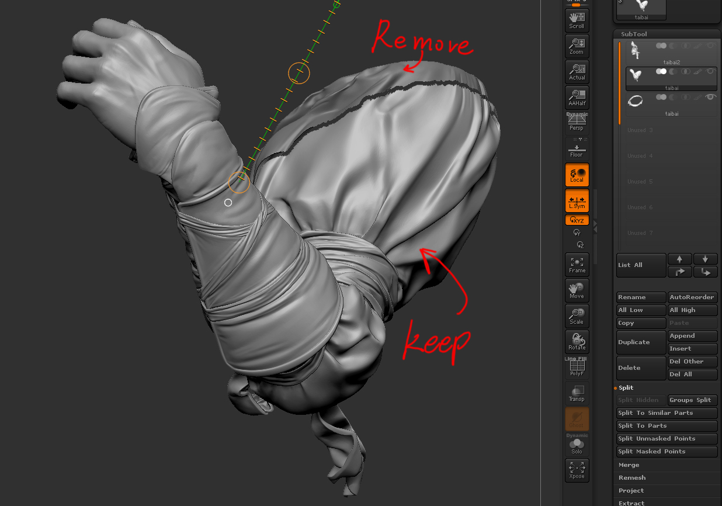Click the AutoReorder button
Viewport: 722px width, 506px height.
tap(693, 297)
